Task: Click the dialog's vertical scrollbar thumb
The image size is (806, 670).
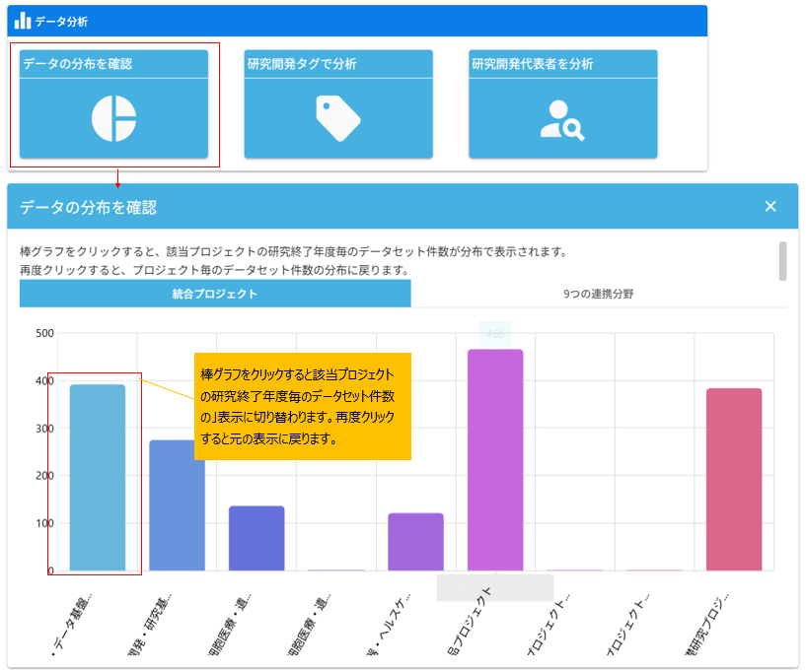Action: (x=782, y=261)
